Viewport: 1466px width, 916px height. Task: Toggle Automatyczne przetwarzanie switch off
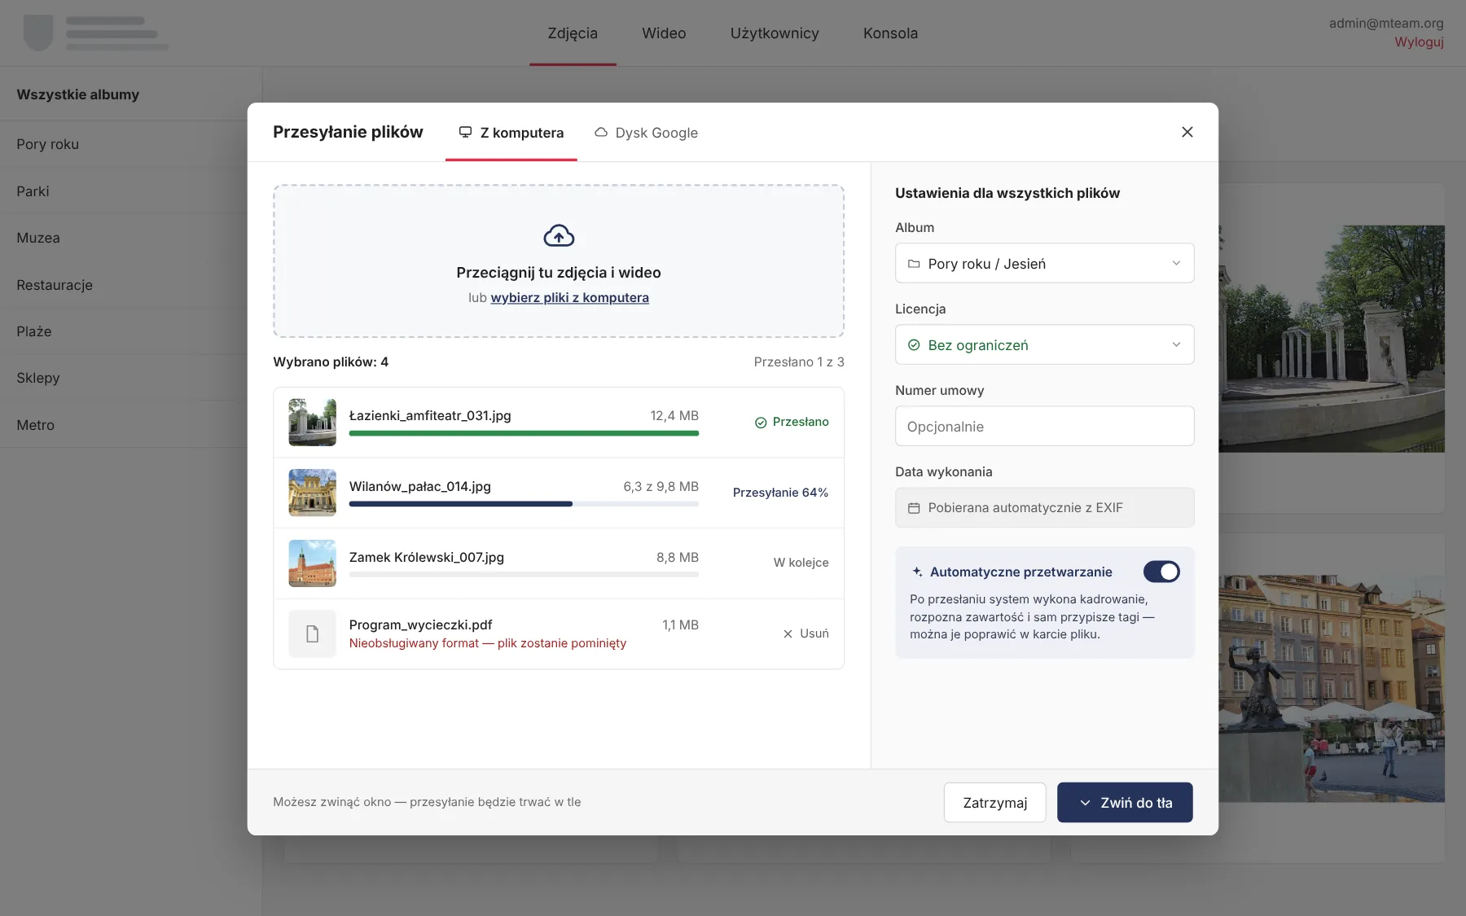point(1161,572)
